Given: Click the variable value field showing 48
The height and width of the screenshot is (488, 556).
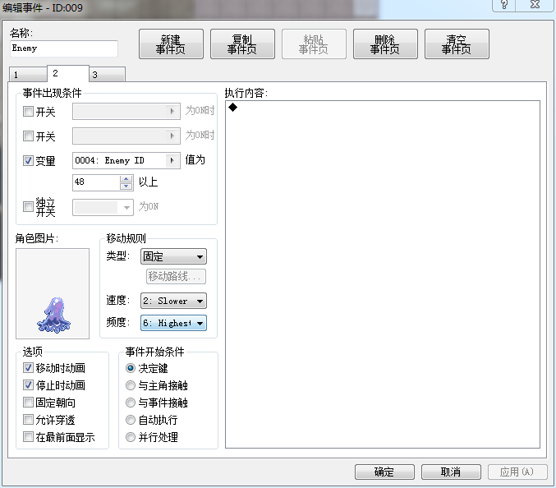Looking at the screenshot, I should pyautogui.click(x=96, y=182).
